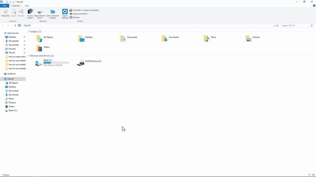316x177 pixels.
Task: Select the Music folder in main pane
Action: [210, 38]
